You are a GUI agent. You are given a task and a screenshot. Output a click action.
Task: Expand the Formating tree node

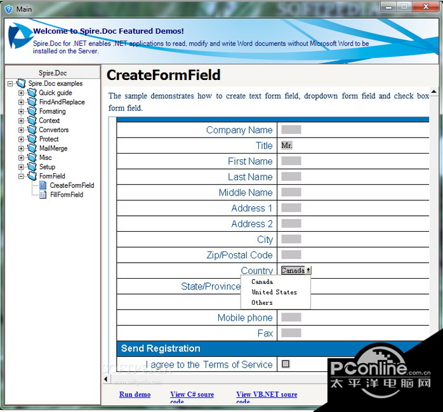click(x=21, y=112)
